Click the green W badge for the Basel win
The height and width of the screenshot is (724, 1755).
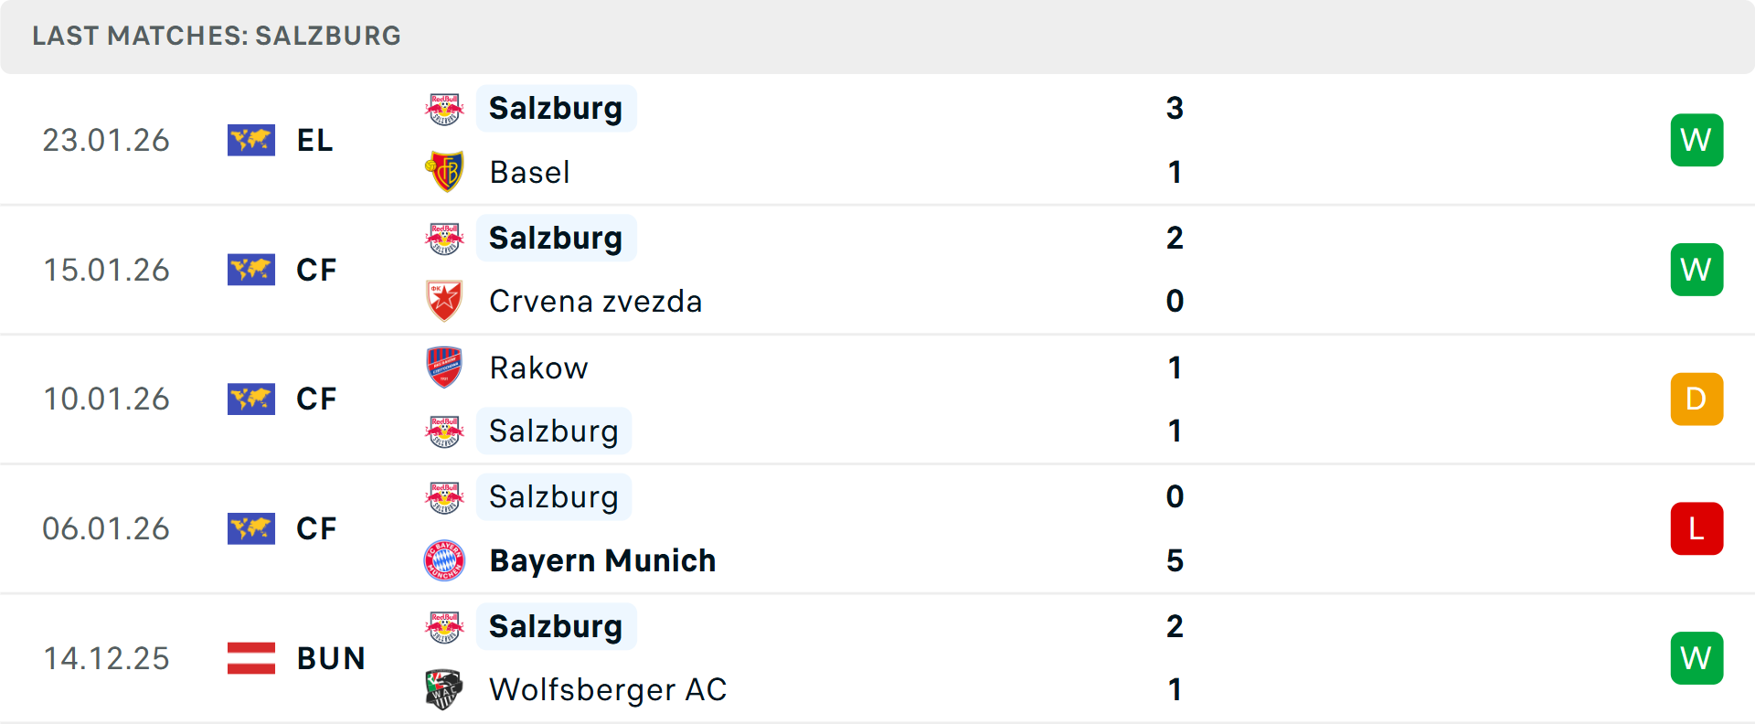tap(1696, 140)
